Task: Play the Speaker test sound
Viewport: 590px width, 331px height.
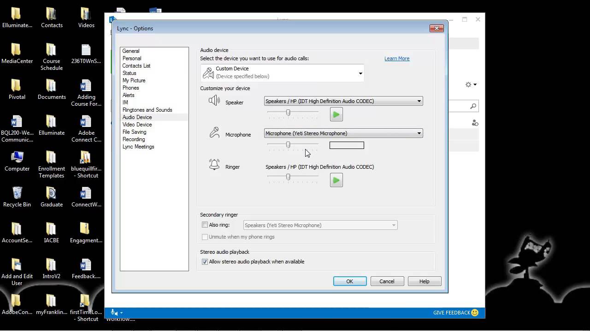Action: tap(336, 114)
